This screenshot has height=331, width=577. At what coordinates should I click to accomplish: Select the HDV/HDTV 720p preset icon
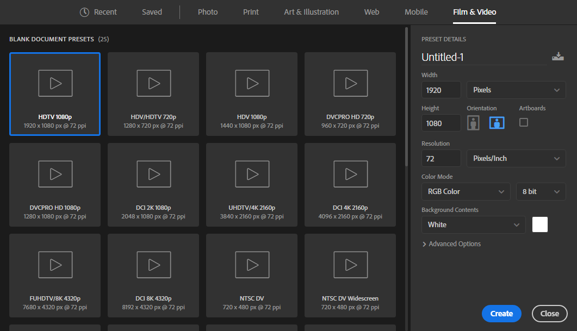(x=153, y=84)
